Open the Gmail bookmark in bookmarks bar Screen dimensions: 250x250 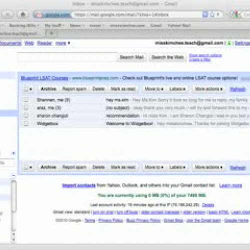pyautogui.click(x=156, y=25)
